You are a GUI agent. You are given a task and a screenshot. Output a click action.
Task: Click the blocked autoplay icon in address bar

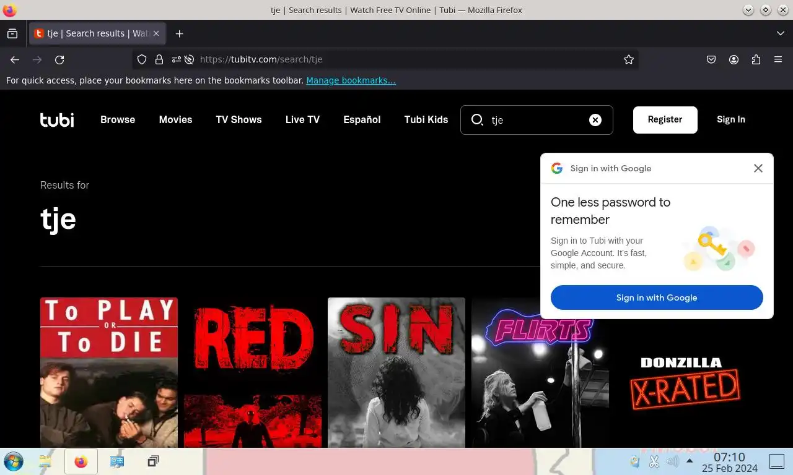click(189, 59)
